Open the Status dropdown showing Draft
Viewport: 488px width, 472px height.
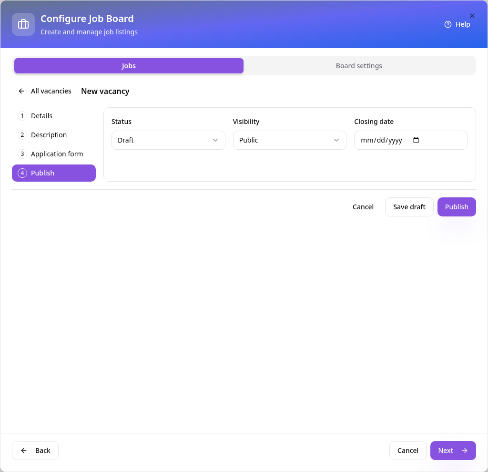point(168,140)
